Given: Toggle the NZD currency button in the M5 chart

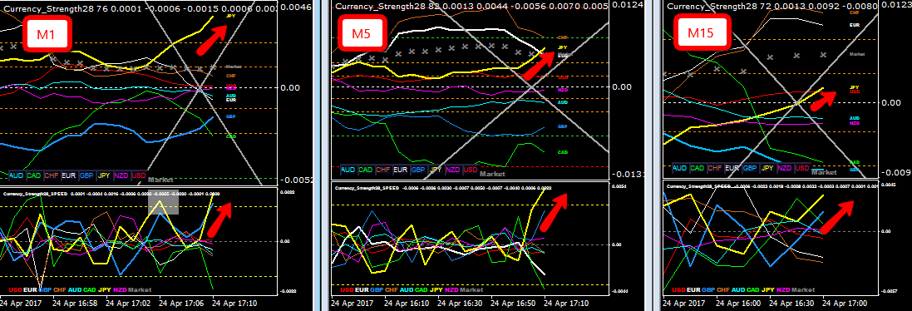Looking at the screenshot, I should tap(452, 170).
